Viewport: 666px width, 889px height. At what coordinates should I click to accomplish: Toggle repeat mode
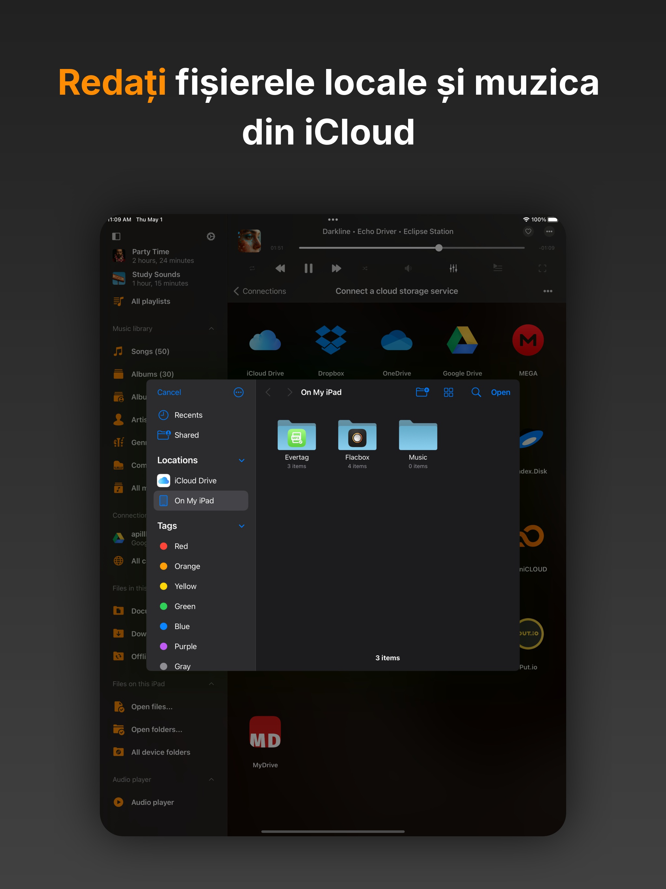[x=252, y=268]
